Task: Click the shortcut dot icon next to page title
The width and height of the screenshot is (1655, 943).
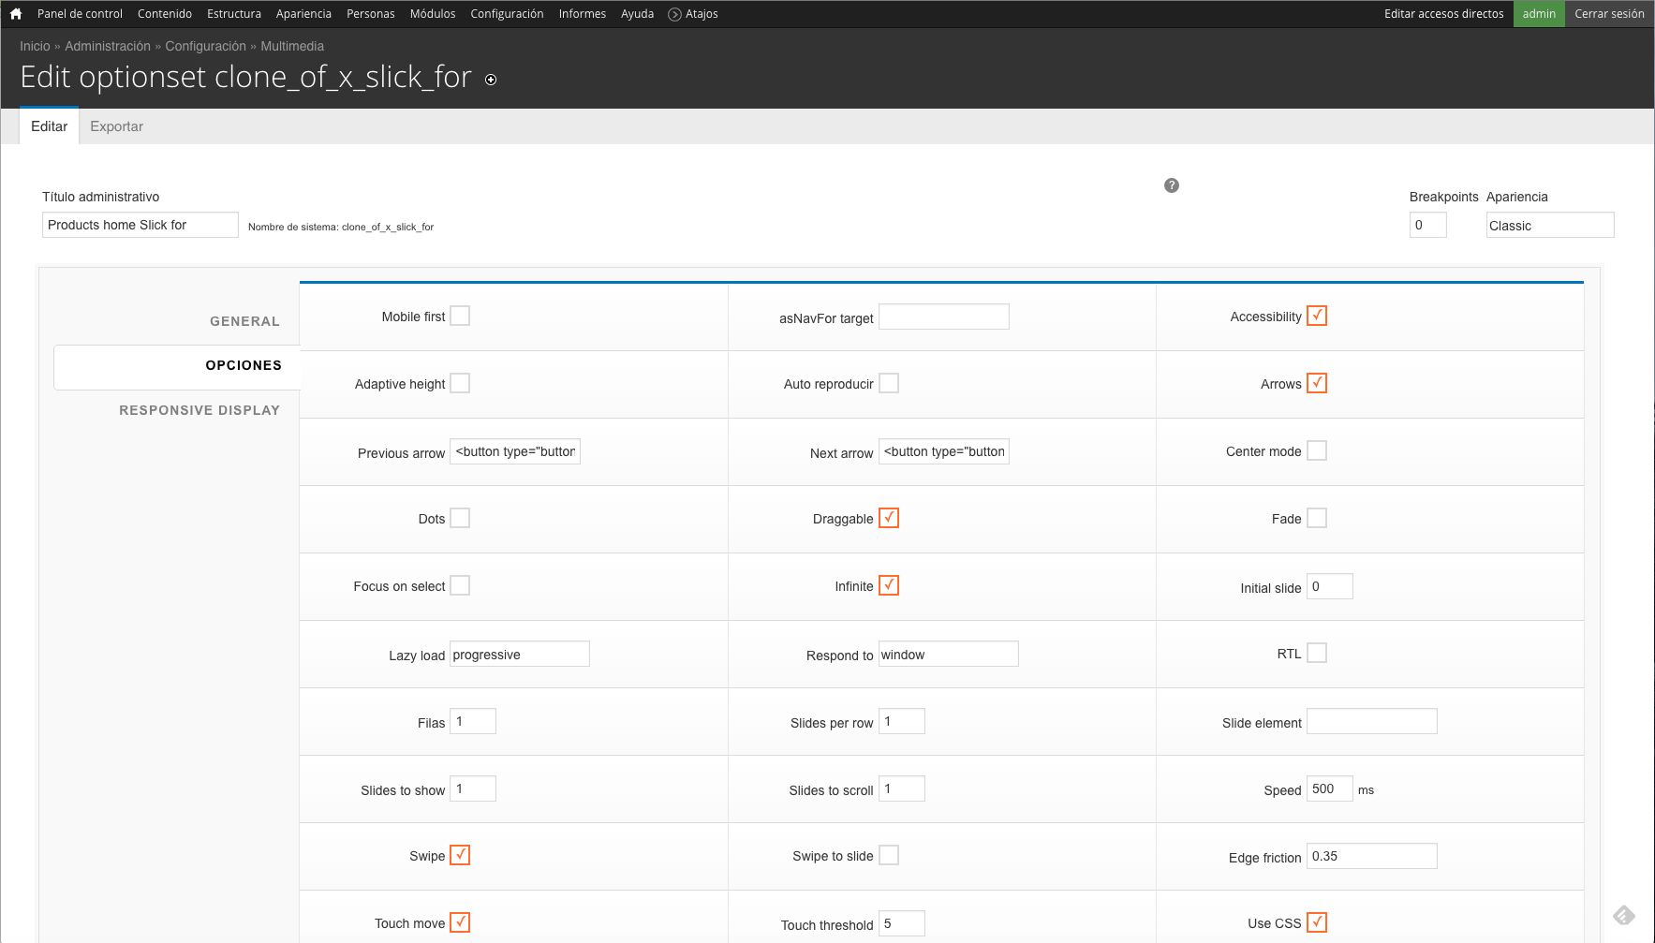Action: pyautogui.click(x=490, y=81)
